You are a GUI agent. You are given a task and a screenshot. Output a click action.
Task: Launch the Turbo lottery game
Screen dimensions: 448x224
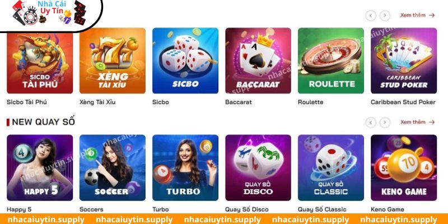click(x=185, y=167)
